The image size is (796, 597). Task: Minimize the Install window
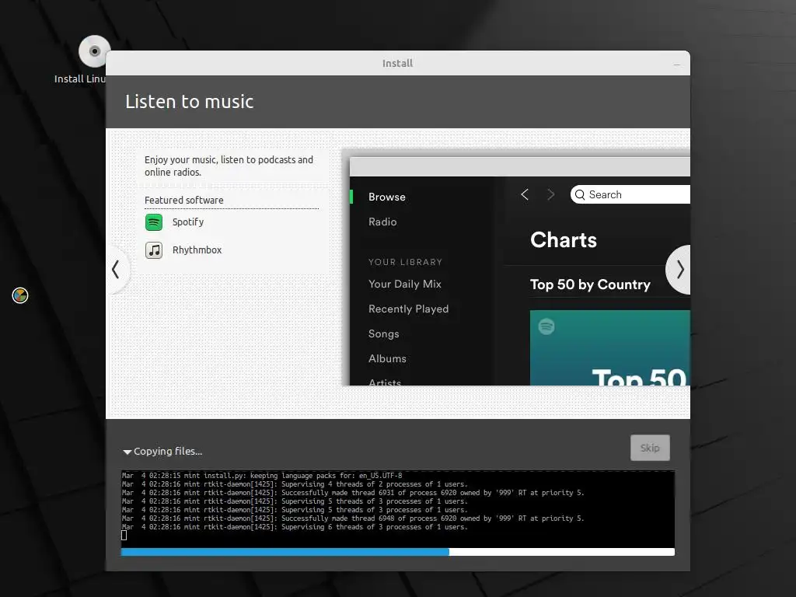click(x=677, y=65)
